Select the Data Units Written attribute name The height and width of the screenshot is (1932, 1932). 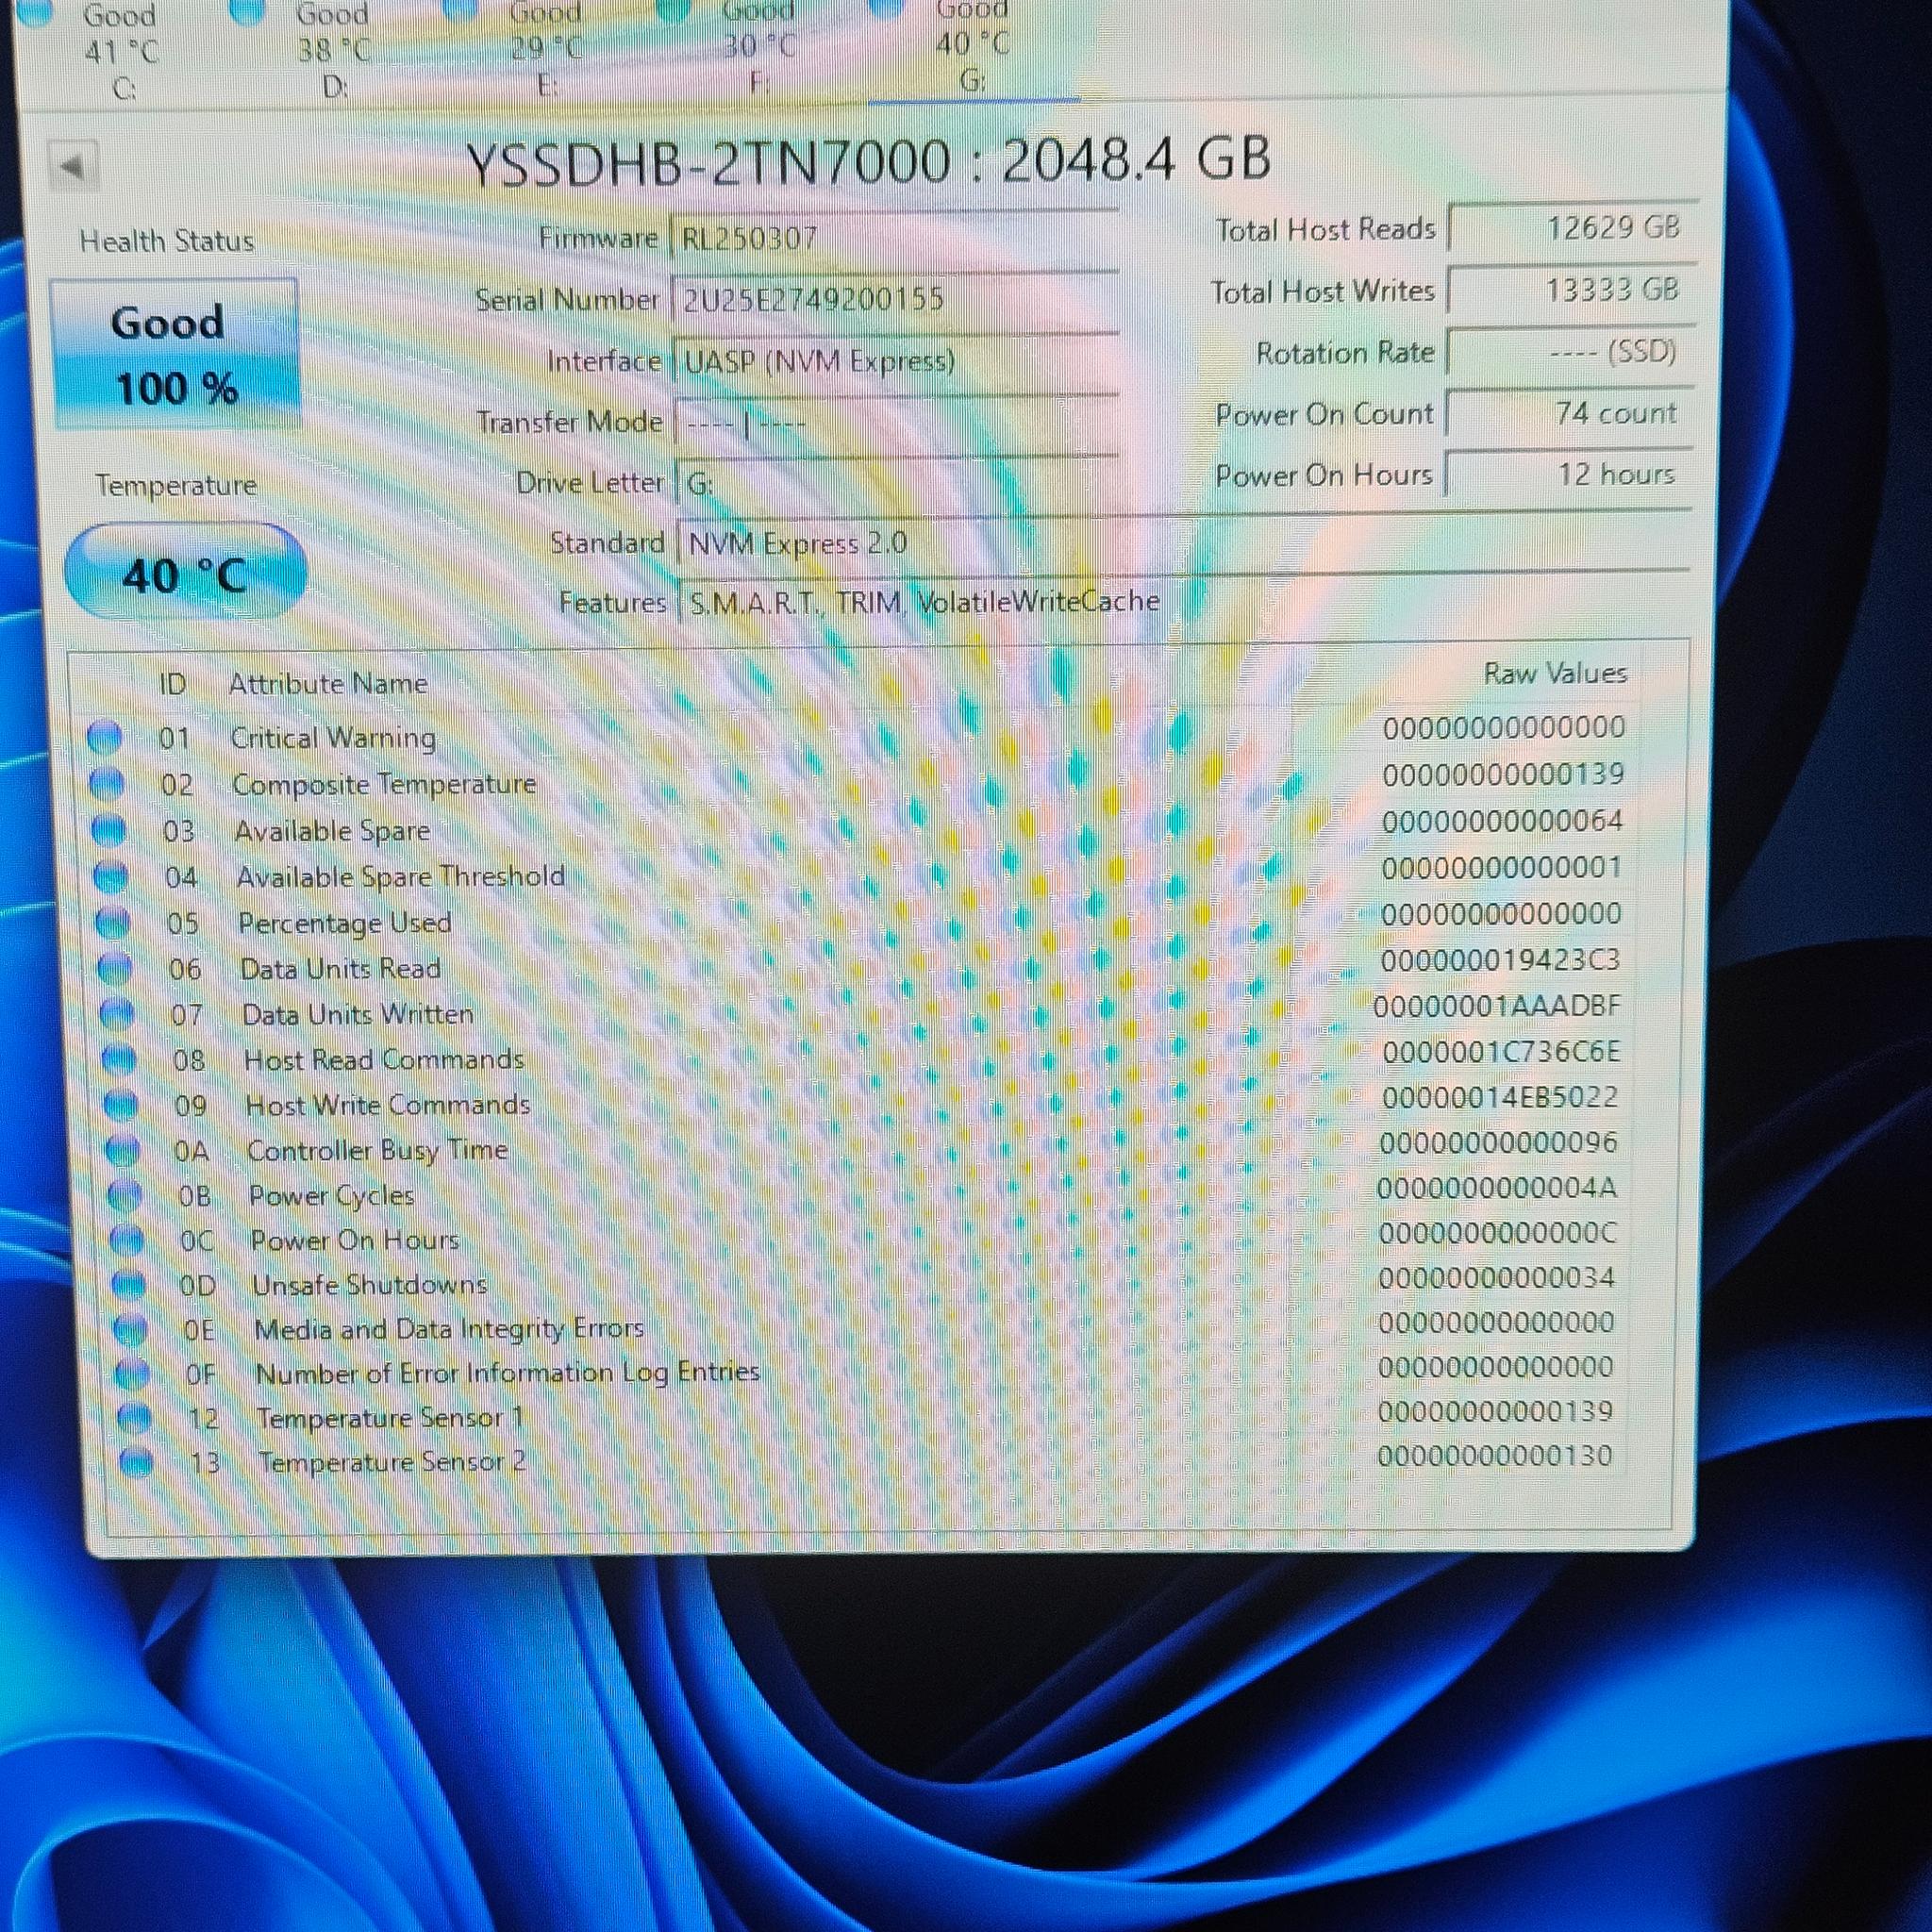358,1014
